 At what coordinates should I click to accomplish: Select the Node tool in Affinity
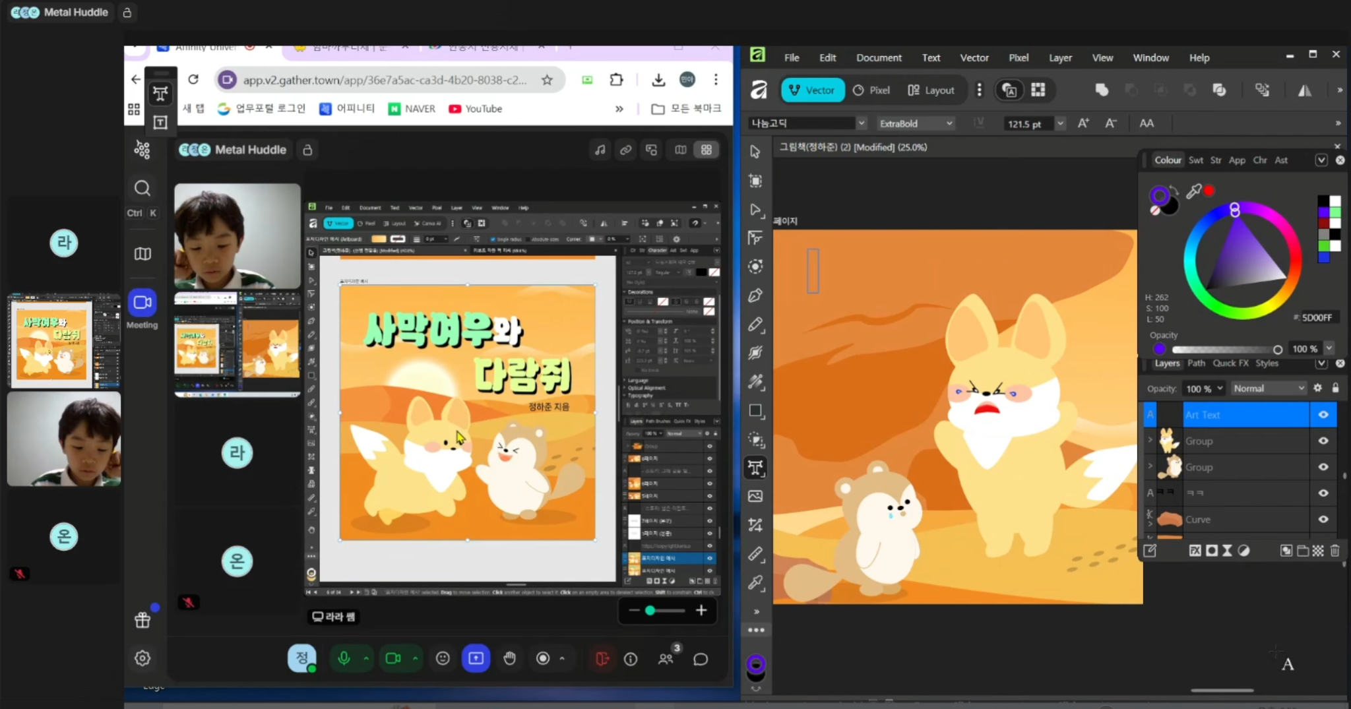(x=755, y=210)
